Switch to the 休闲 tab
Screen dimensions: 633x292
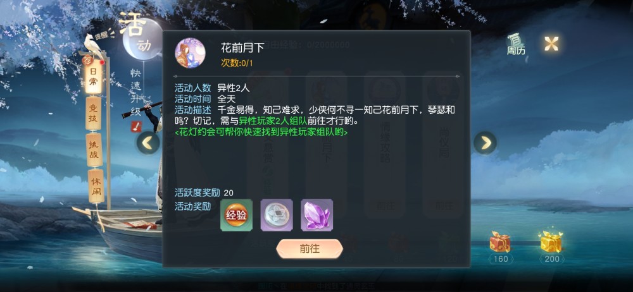(x=96, y=186)
